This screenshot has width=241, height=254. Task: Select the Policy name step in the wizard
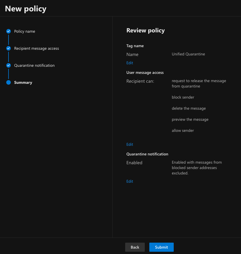coord(24,31)
